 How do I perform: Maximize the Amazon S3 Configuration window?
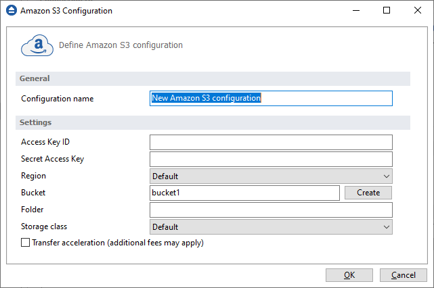coord(387,11)
